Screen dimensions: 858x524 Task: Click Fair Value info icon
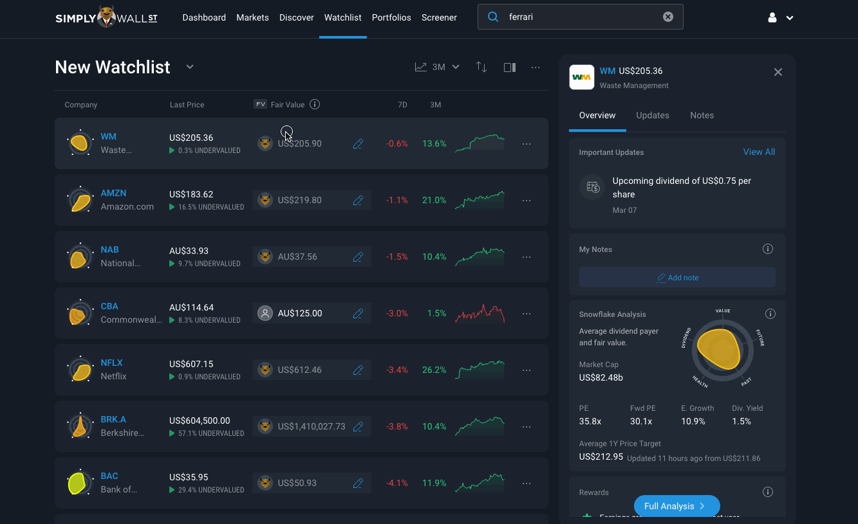coord(315,104)
